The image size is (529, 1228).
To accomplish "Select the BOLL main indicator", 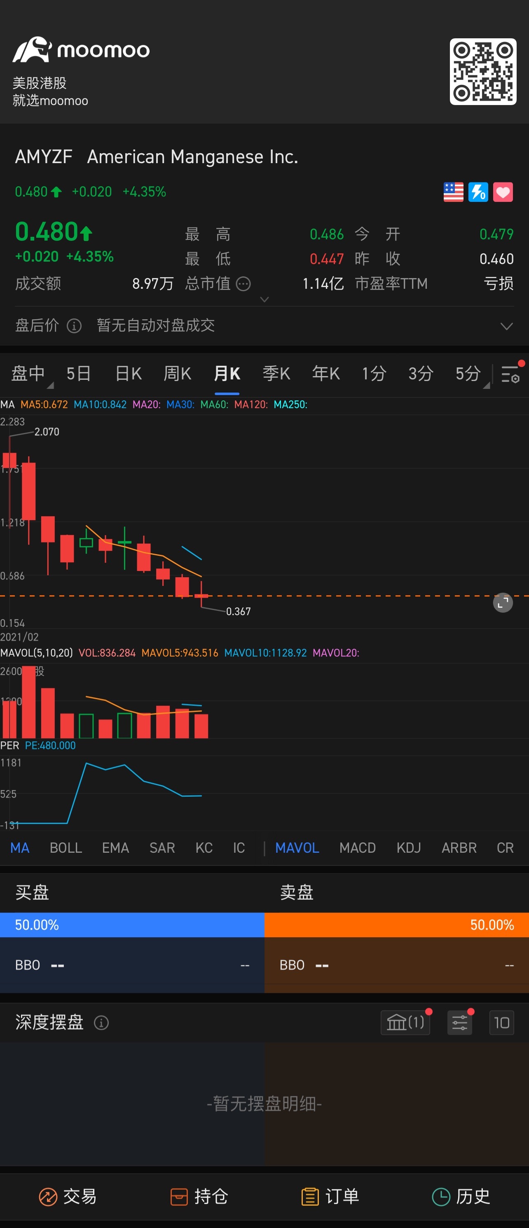I will [x=66, y=848].
